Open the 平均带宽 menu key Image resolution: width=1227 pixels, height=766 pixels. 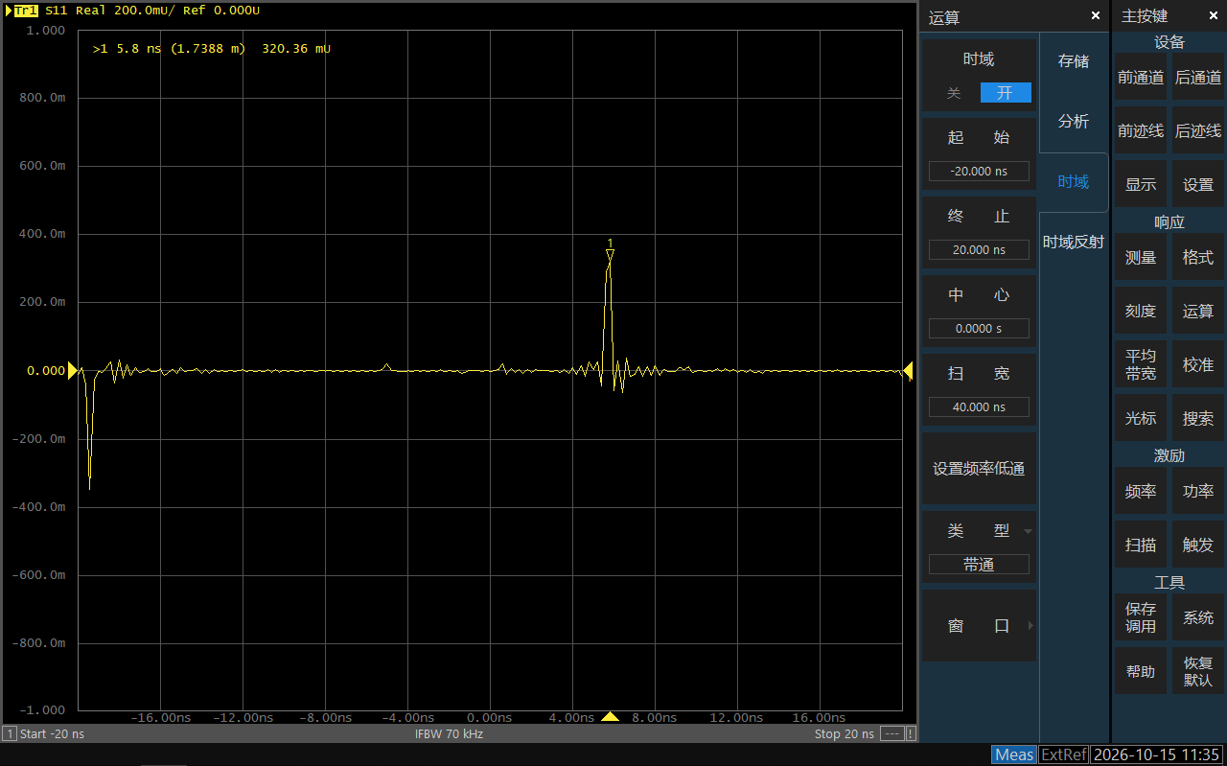pyautogui.click(x=1141, y=365)
